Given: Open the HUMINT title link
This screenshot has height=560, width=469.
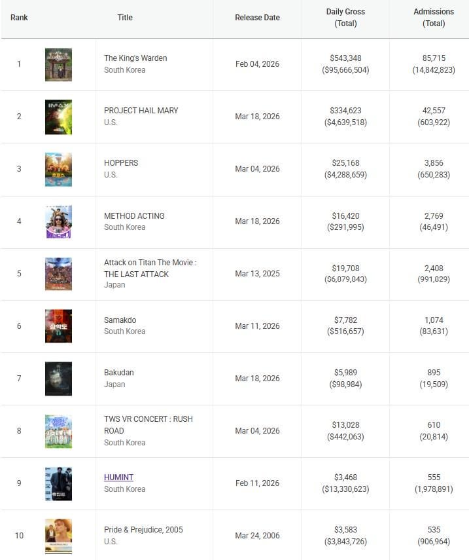Looking at the screenshot, I should [118, 477].
